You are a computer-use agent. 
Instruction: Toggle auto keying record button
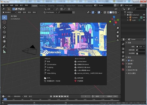51,96
